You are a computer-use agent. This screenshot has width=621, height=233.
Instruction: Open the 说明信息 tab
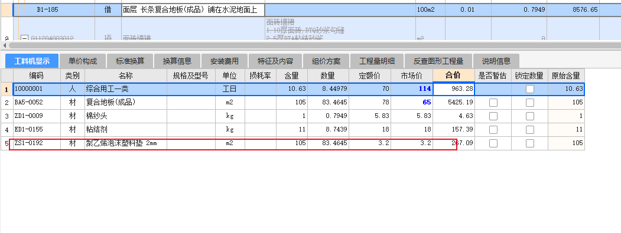click(496, 61)
